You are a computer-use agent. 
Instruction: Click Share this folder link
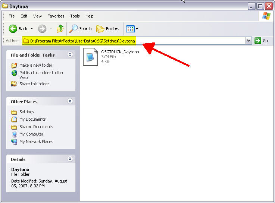[34, 84]
